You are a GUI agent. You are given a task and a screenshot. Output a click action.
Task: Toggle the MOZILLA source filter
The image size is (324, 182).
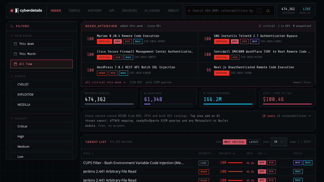click(42, 105)
